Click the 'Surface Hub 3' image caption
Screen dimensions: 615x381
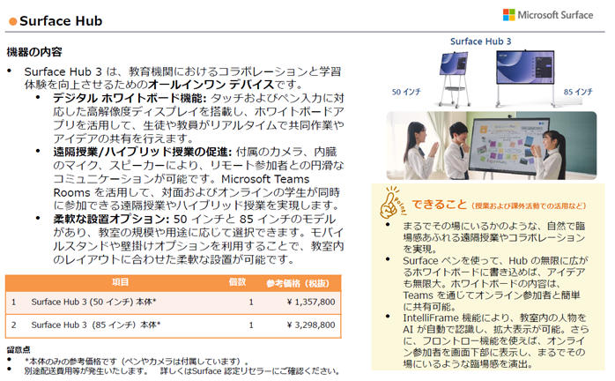(x=480, y=41)
